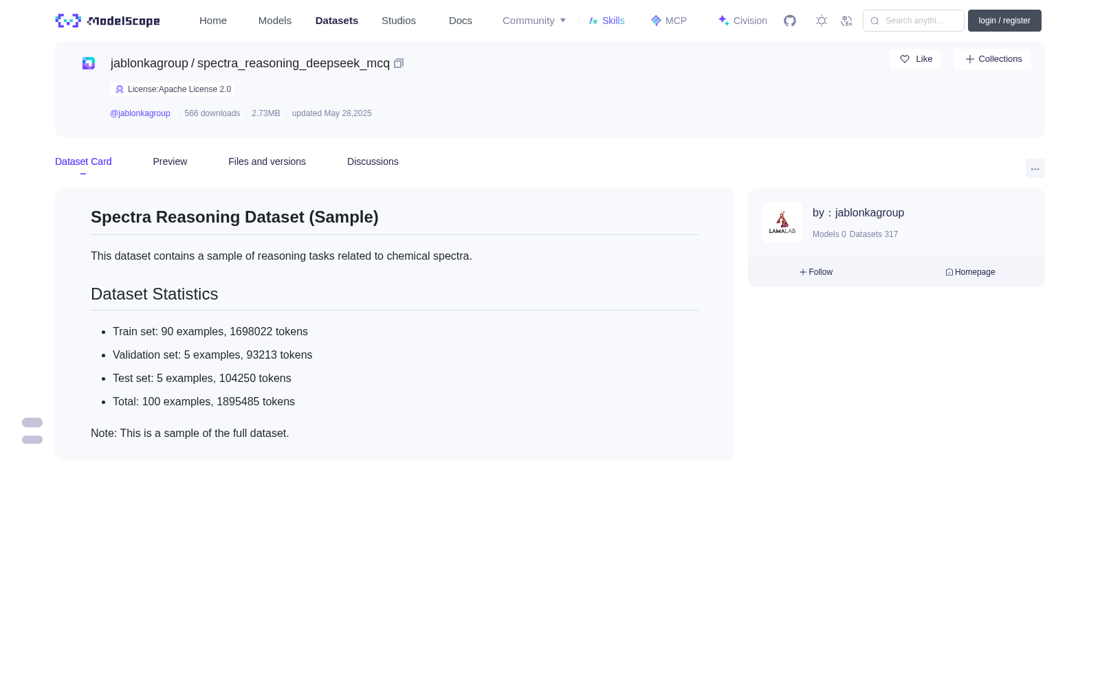Image resolution: width=1100 pixels, height=687 pixels.
Task: Expand the Community dropdown menu
Action: [534, 21]
